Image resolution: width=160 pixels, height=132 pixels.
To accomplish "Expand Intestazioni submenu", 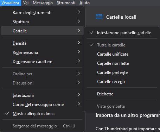I will pos(42,95).
